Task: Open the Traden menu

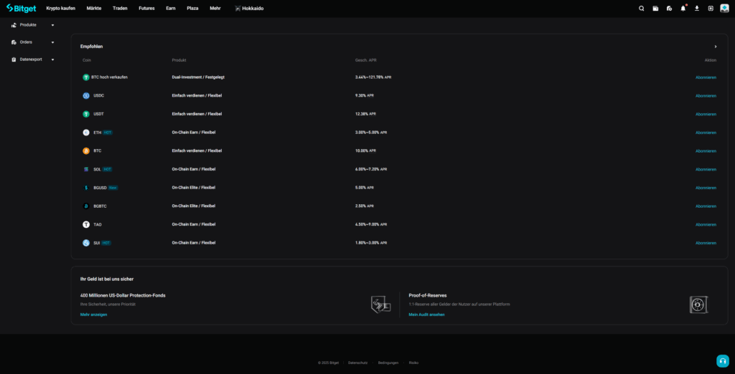Action: (120, 9)
